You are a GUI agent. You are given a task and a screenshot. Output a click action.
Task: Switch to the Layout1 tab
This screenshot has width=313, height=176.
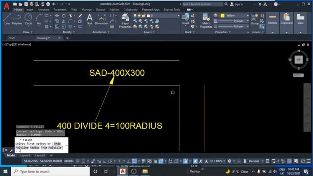(x=25, y=155)
